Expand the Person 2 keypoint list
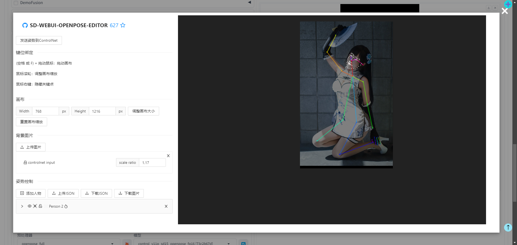 [x=22, y=206]
